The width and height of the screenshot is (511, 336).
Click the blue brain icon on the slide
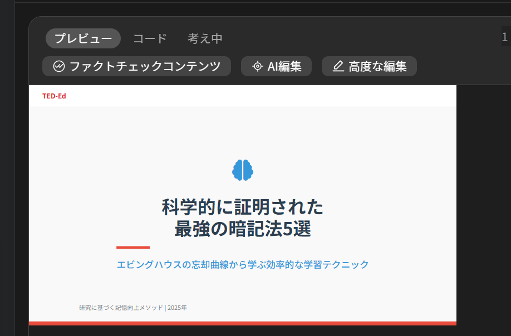243,169
